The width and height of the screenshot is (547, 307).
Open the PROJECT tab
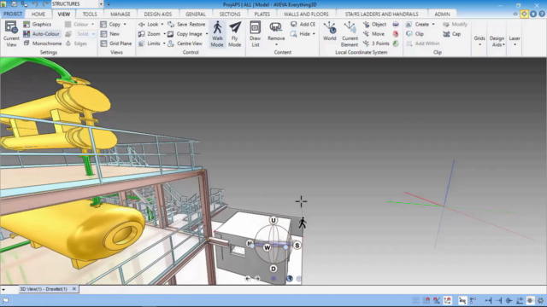click(13, 14)
